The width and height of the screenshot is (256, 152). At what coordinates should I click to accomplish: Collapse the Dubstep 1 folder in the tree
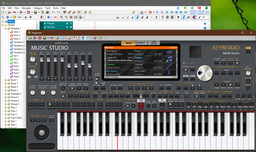point(5,28)
